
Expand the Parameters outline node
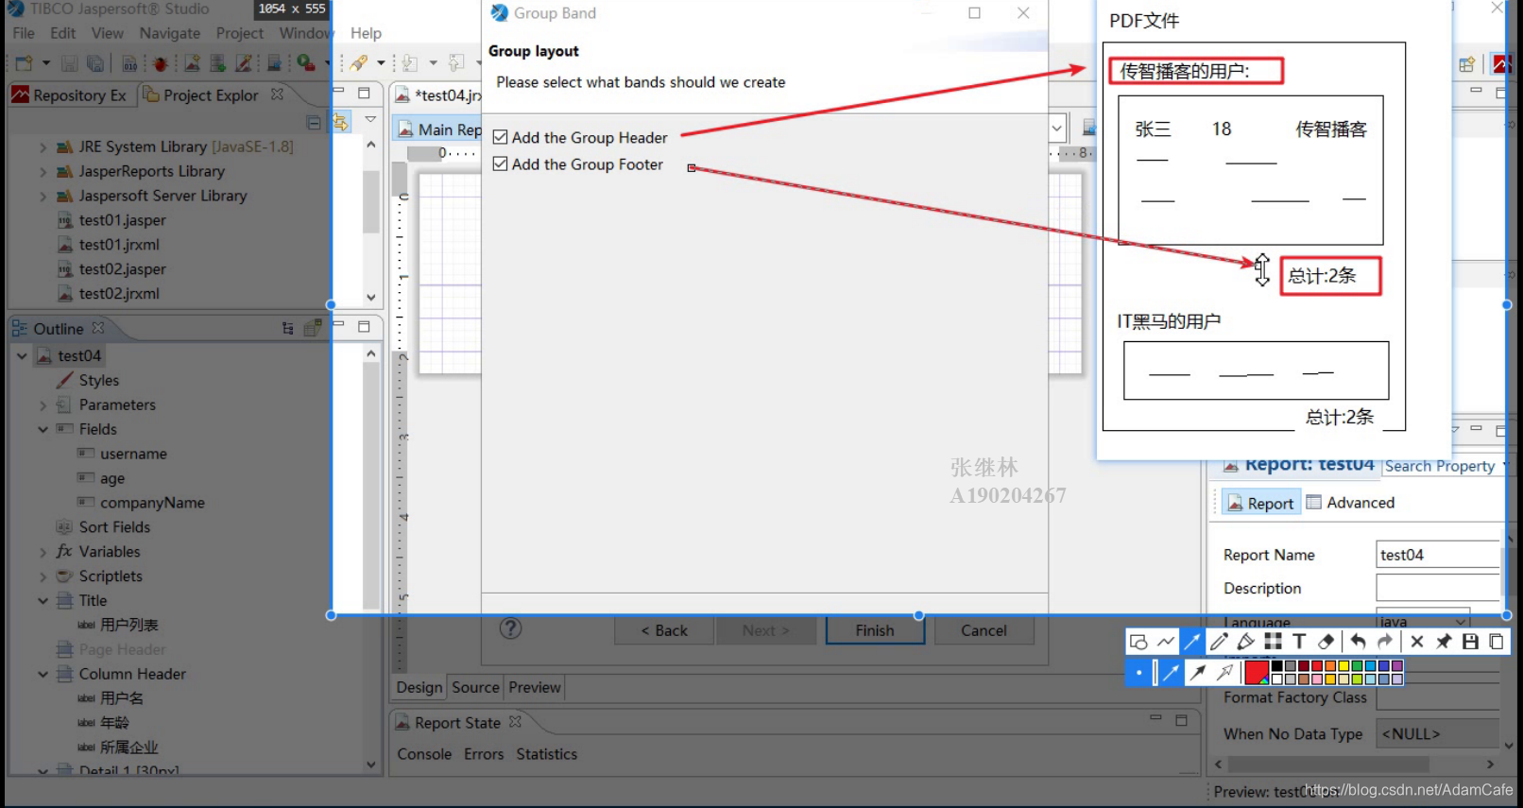pyautogui.click(x=43, y=405)
